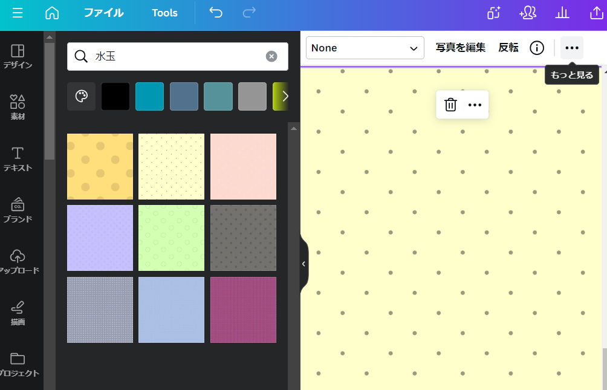This screenshot has height=390, width=607.
Task: Select the magenta dotted thumbnail
Action: coord(243,310)
